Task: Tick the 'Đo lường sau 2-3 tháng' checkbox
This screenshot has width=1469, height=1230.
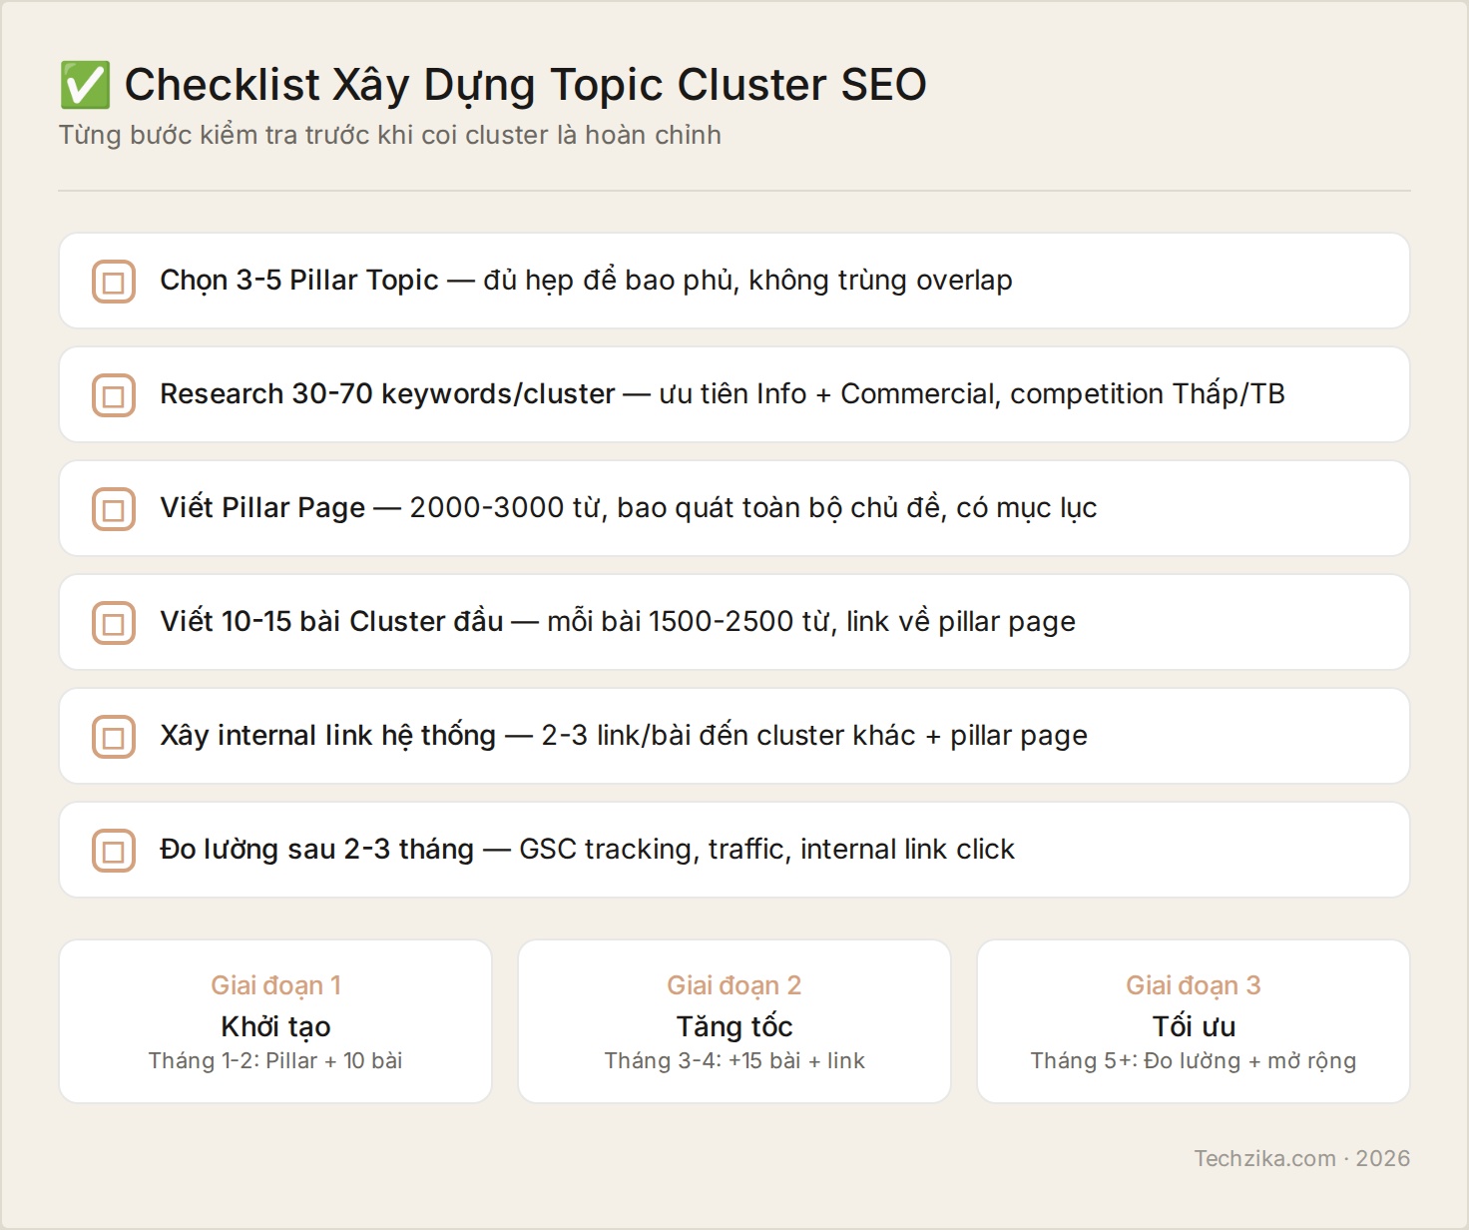Action: pyautogui.click(x=114, y=851)
